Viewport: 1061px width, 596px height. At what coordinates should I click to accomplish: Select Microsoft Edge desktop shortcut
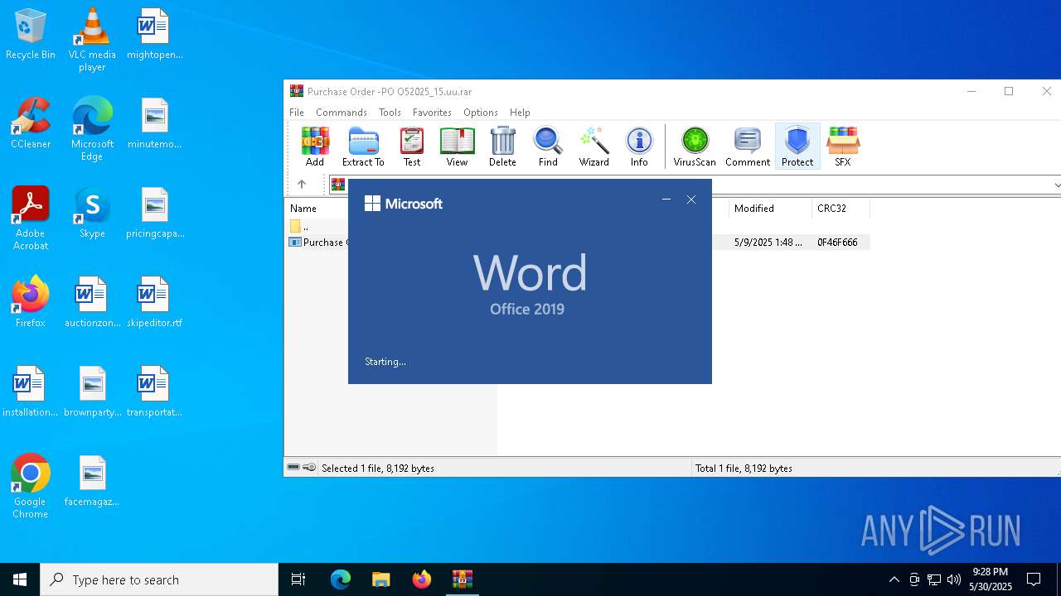tap(92, 129)
